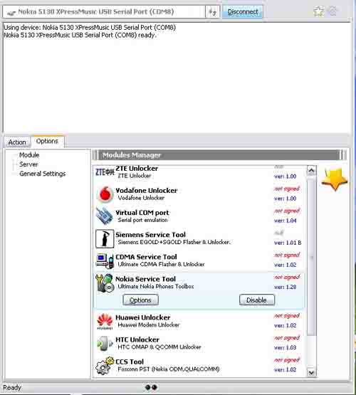
Task: Click the module list scroll up arrow
Action: pyautogui.click(x=311, y=171)
